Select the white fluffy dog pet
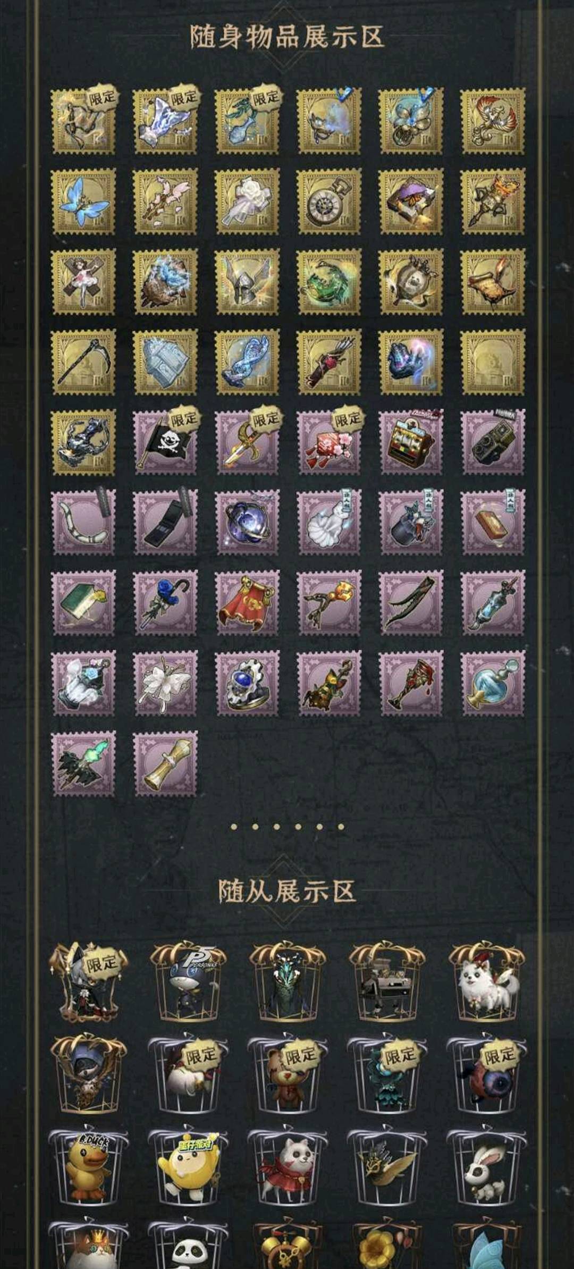 coord(487,984)
